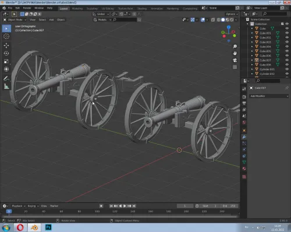Click the play animation button

point(125,206)
